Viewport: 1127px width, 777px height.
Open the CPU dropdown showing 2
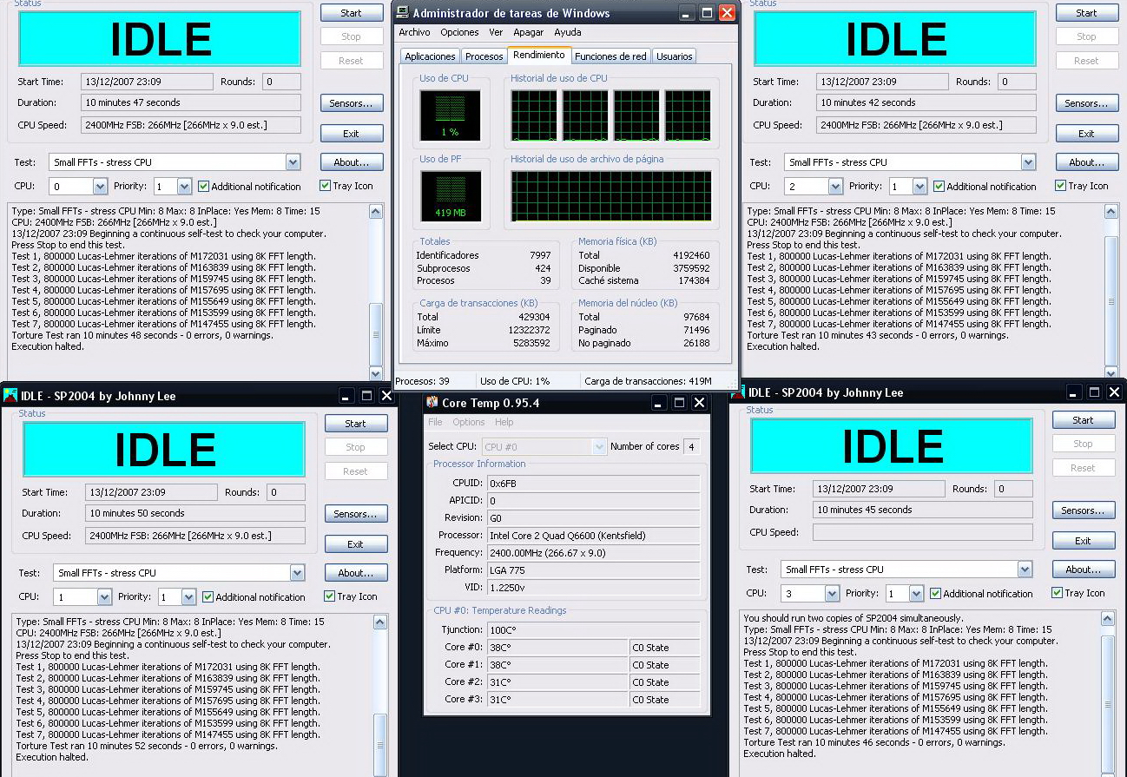click(835, 187)
